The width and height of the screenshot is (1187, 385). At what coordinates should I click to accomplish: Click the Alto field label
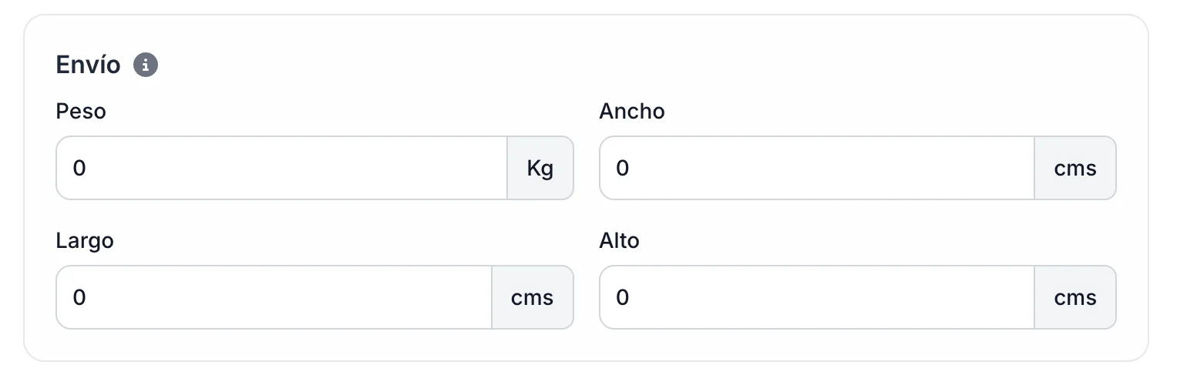619,240
